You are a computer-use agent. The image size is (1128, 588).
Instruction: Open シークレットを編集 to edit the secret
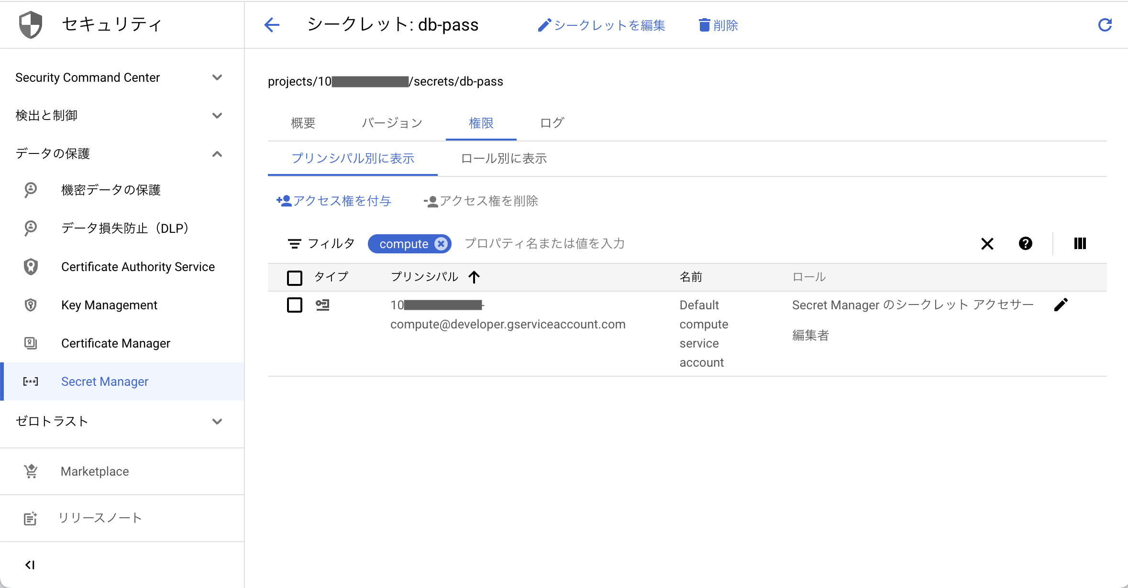coord(601,25)
